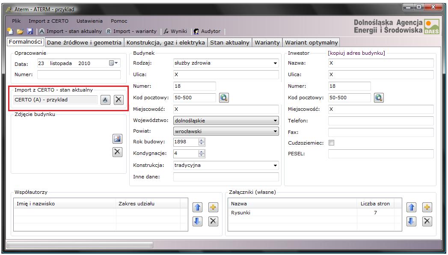Switch to Warianty tab

[267, 42]
